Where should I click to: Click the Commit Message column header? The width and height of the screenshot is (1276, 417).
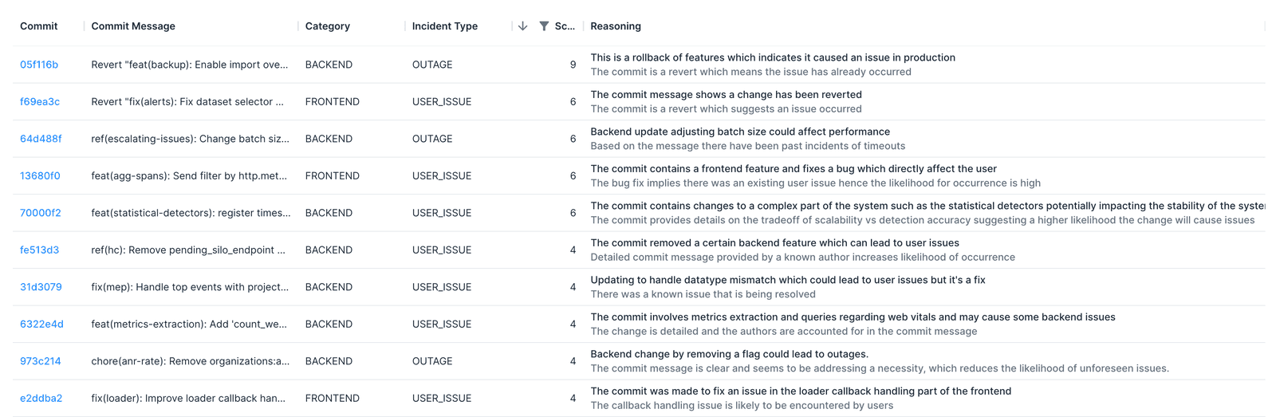(x=133, y=26)
